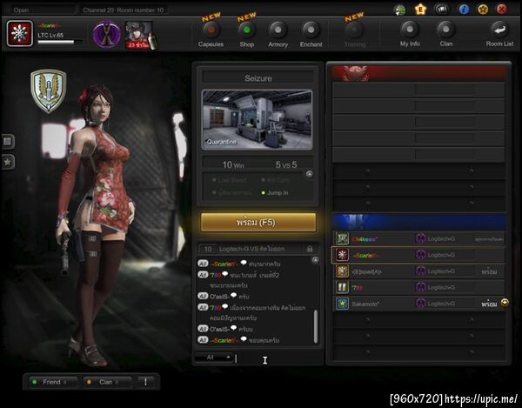Click the chat scroll-up arrow
Screen dimensions: 522x408
[x=315, y=260]
